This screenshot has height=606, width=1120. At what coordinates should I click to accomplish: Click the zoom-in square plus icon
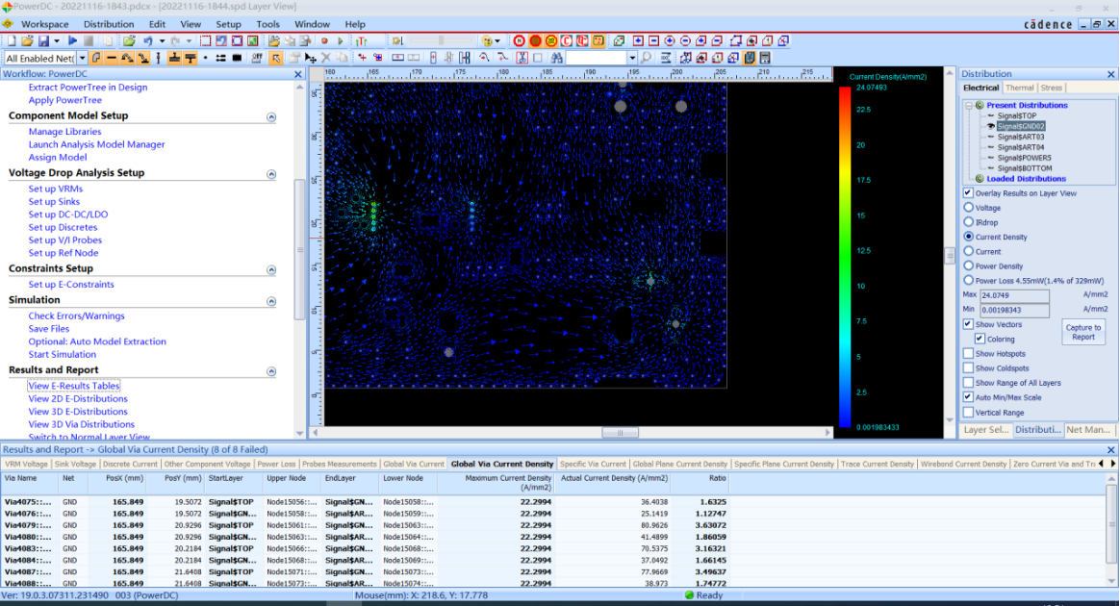[x=638, y=40]
